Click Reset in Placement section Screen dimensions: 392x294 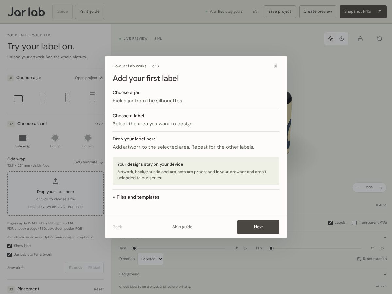[x=99, y=289]
